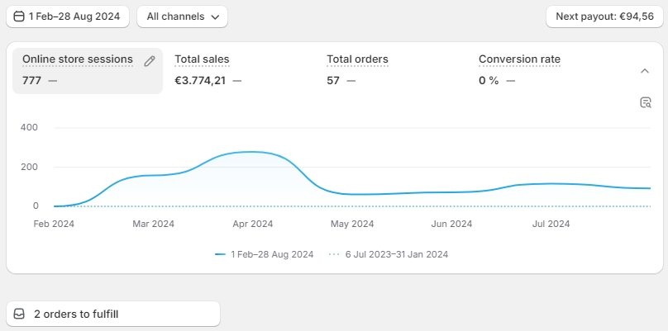Image resolution: width=668 pixels, height=331 pixels.
Task: Click the Jul 2024 axis label
Action: coord(551,224)
